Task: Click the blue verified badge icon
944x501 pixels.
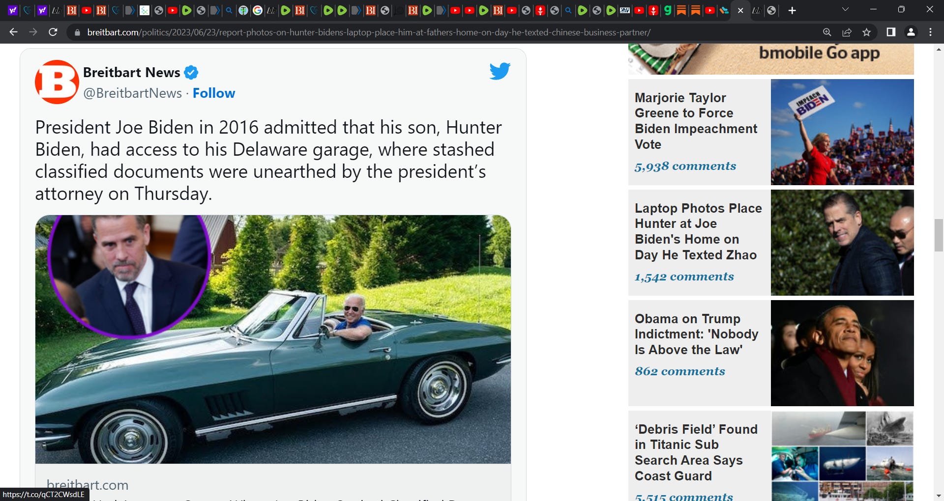Action: tap(191, 73)
